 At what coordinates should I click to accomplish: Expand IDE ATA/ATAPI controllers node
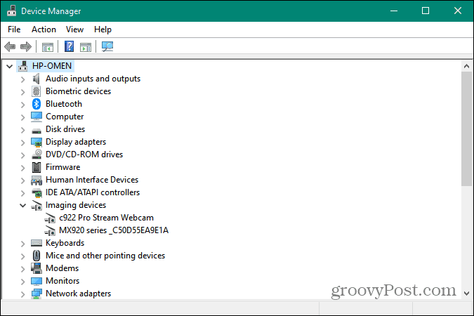[22, 193]
